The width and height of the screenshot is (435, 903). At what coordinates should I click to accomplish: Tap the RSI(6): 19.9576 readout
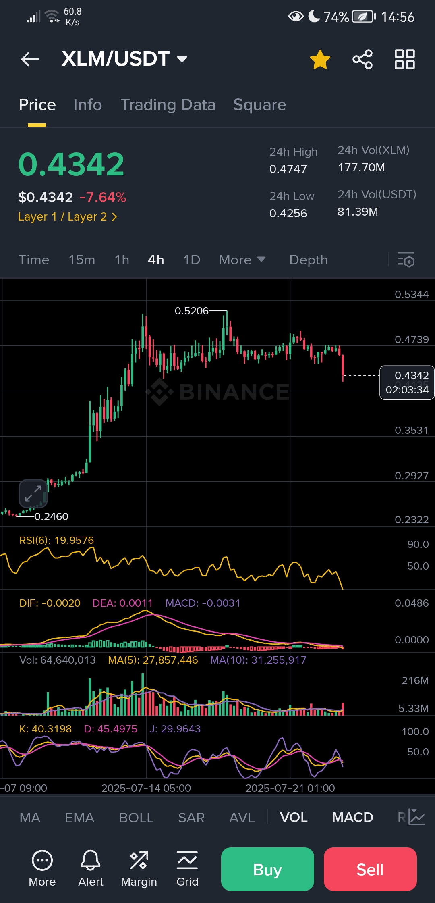(x=56, y=540)
